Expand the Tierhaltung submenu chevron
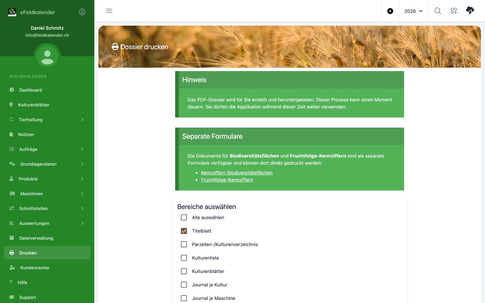Image resolution: width=485 pixels, height=303 pixels. point(82,119)
